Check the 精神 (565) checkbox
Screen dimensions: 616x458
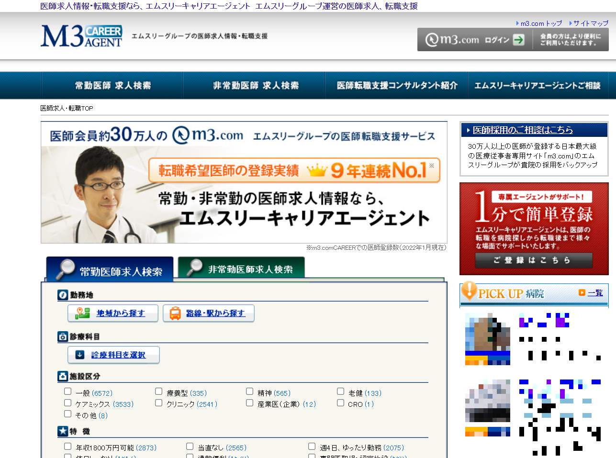(250, 391)
